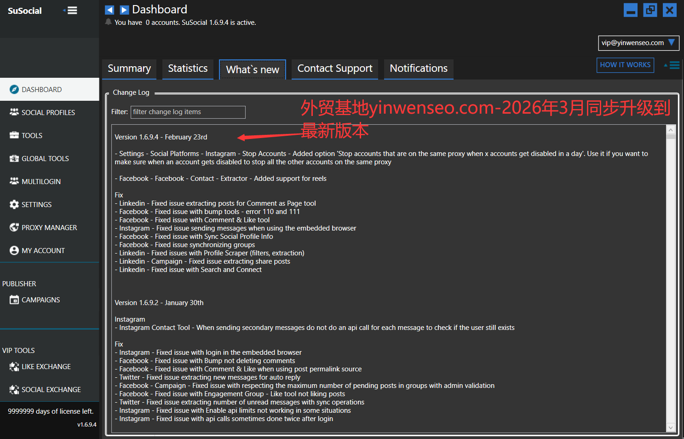The image size is (684, 439).
Task: Click the Multilogin users icon
Action: click(x=14, y=181)
